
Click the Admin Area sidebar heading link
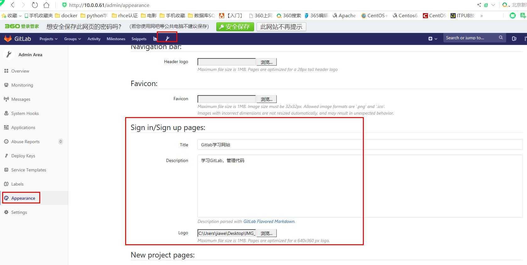(30, 55)
